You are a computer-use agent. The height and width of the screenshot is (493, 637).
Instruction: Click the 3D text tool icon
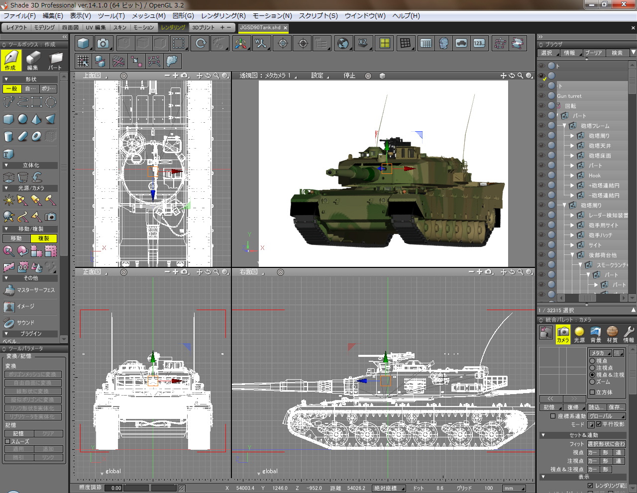(8, 154)
